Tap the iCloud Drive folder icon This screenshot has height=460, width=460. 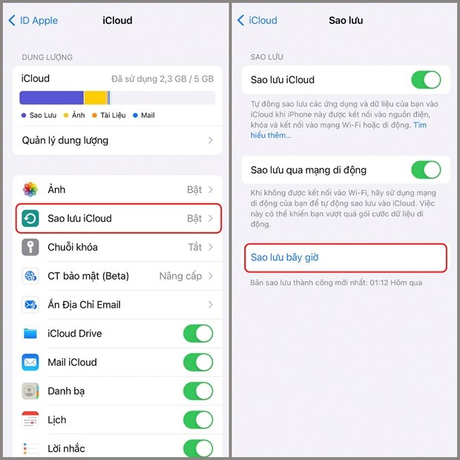point(30,333)
